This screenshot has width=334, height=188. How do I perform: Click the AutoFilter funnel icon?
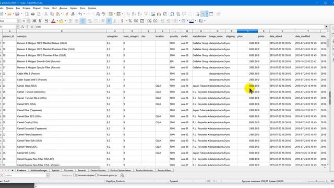[x=146, y=14]
